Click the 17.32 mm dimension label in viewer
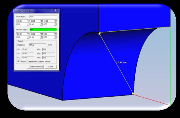Image resolution: width=180 pixels, height=118 pixels. pos(121,63)
